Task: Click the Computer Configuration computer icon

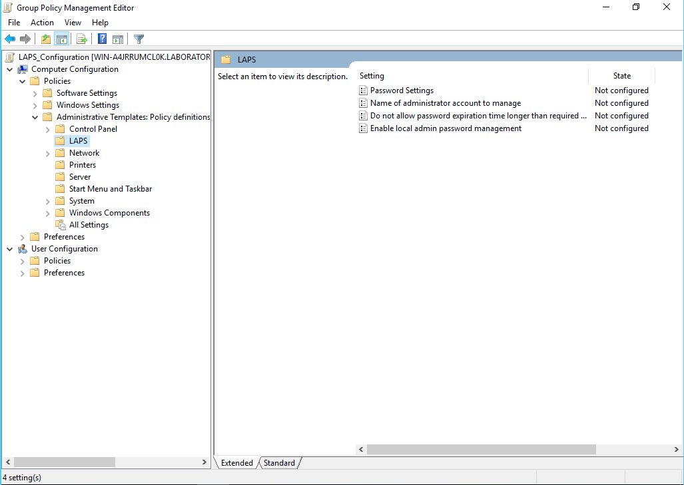Action: [x=23, y=69]
